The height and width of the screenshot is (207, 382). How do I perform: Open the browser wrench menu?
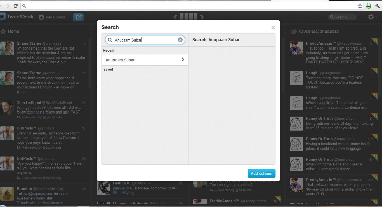(x=377, y=6)
